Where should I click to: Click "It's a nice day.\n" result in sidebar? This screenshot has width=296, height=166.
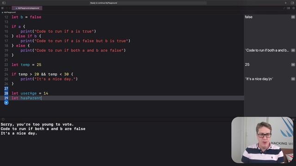coord(259,79)
